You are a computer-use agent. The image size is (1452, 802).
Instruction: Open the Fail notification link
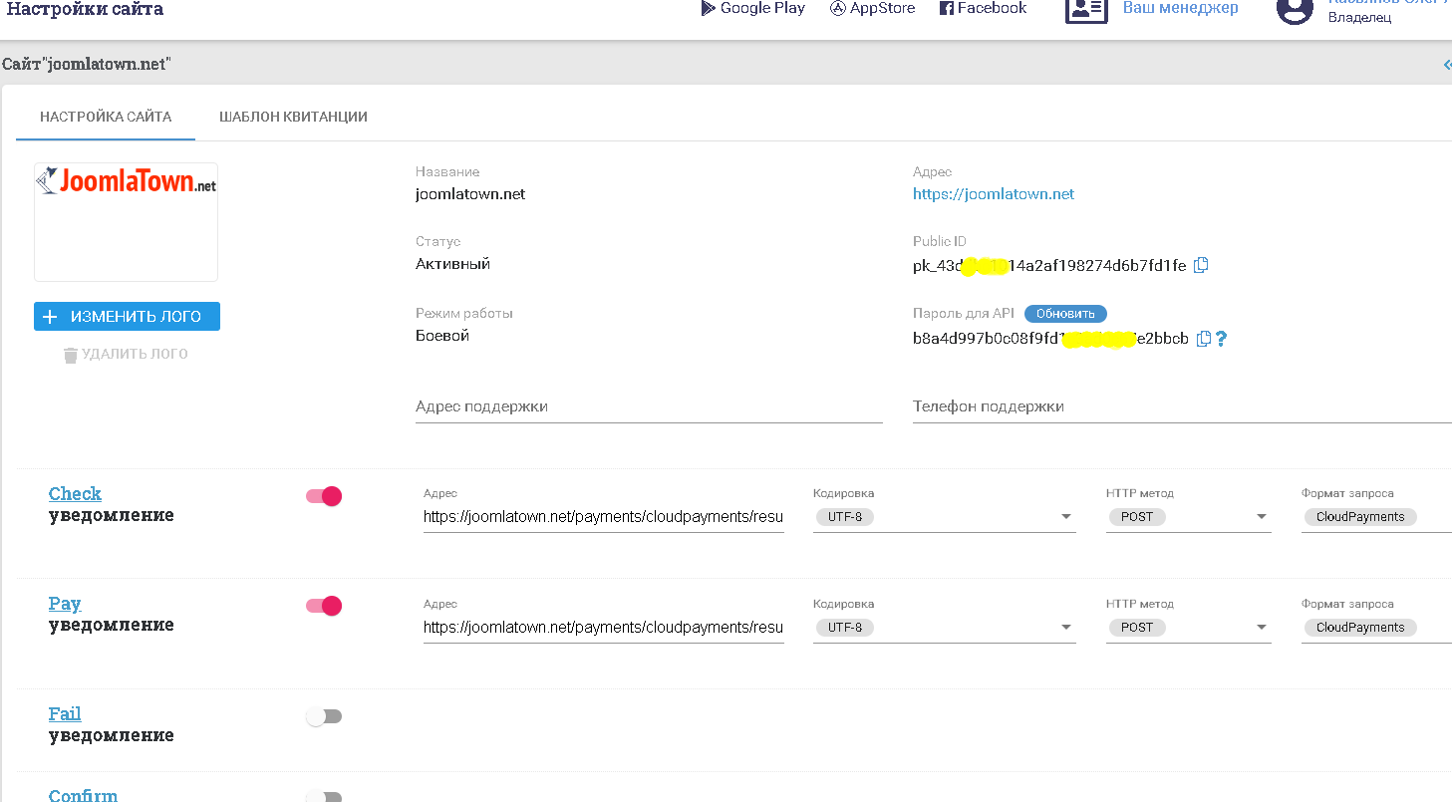click(x=65, y=713)
